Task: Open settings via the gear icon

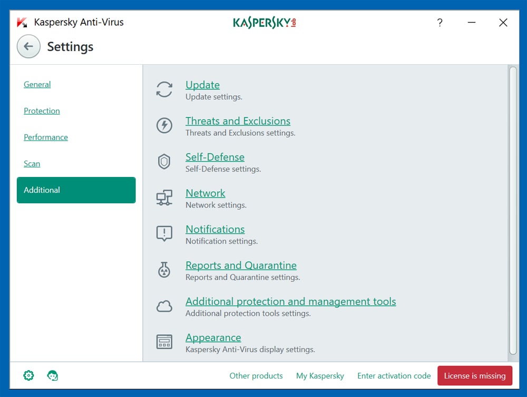Action: pyautogui.click(x=28, y=375)
